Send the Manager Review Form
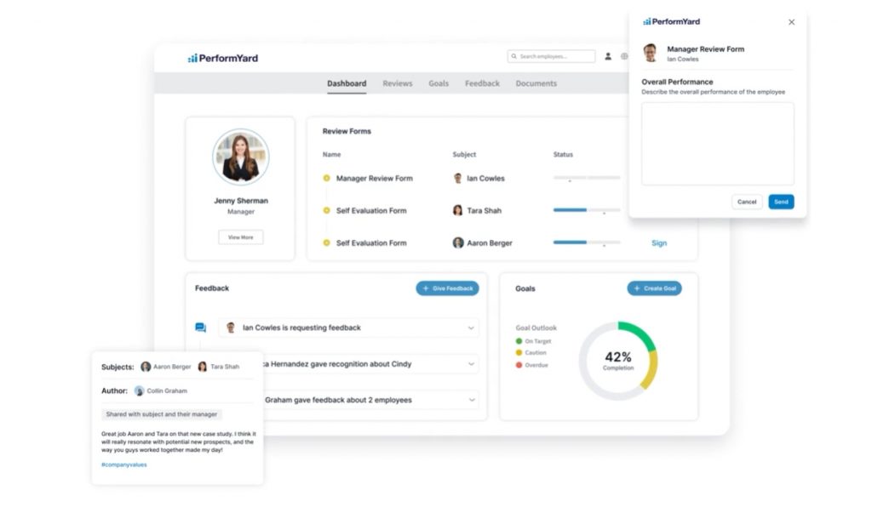This screenshot has height=513, width=872. [782, 202]
